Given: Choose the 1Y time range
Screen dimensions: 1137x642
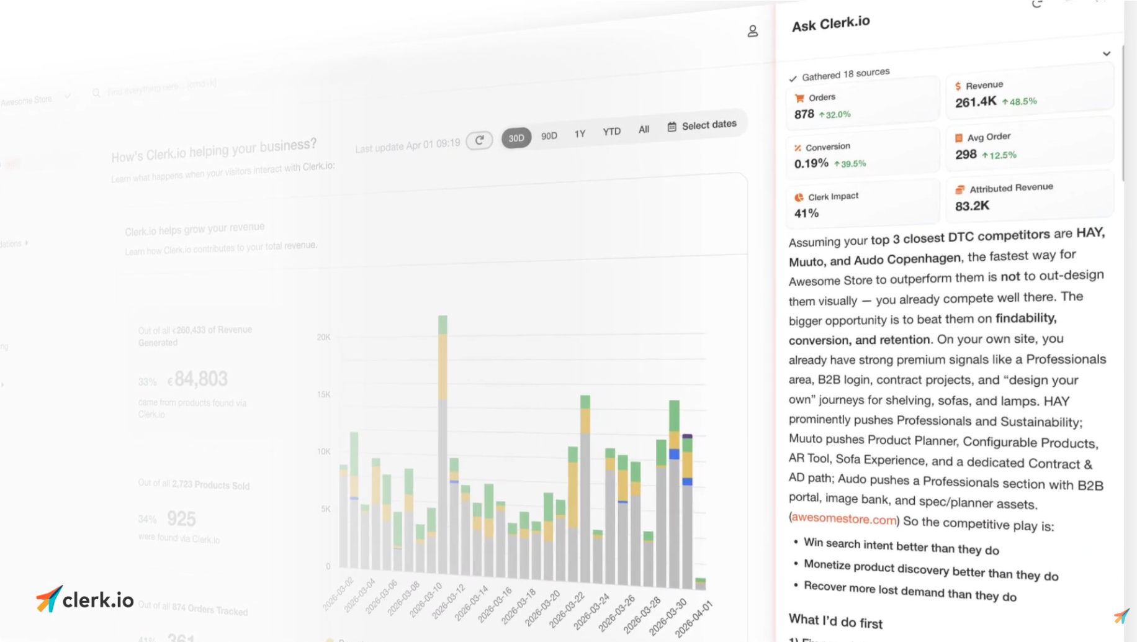Looking at the screenshot, I should 580,133.
